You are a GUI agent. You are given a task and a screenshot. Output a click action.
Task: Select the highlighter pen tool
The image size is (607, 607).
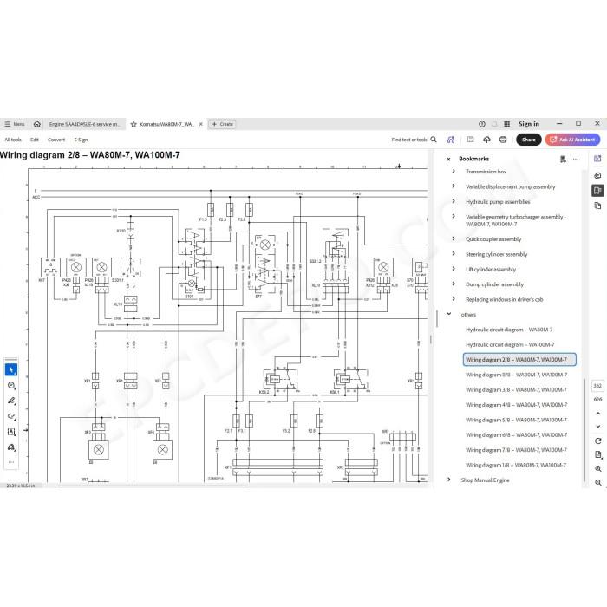click(x=11, y=401)
